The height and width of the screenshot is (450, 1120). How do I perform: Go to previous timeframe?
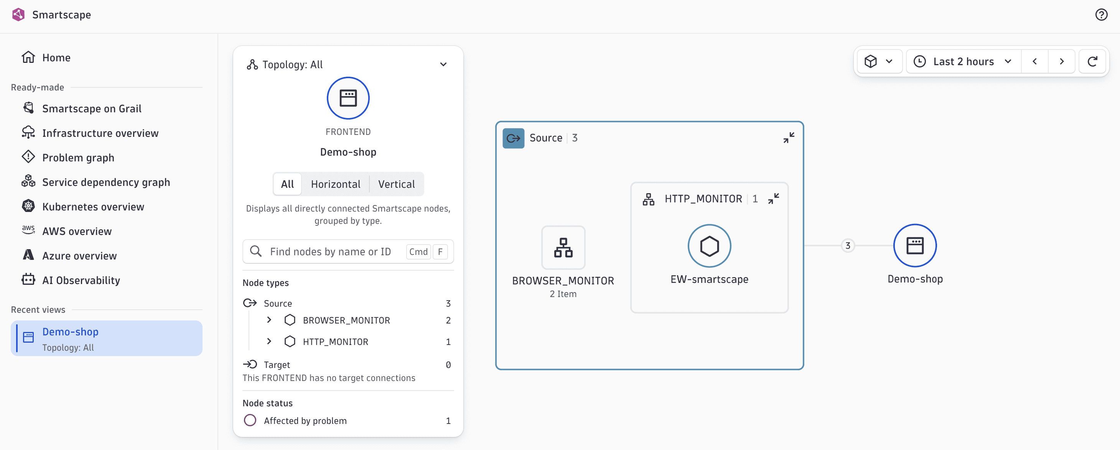(x=1034, y=61)
